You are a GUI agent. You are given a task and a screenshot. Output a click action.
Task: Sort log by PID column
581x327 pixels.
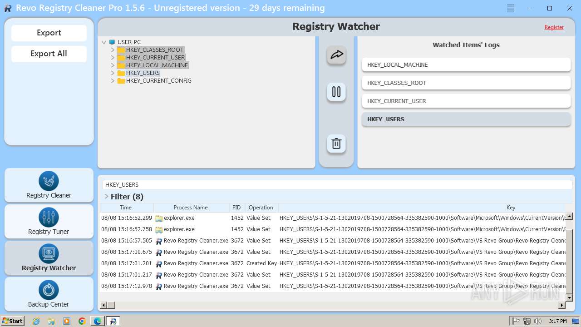(x=236, y=208)
